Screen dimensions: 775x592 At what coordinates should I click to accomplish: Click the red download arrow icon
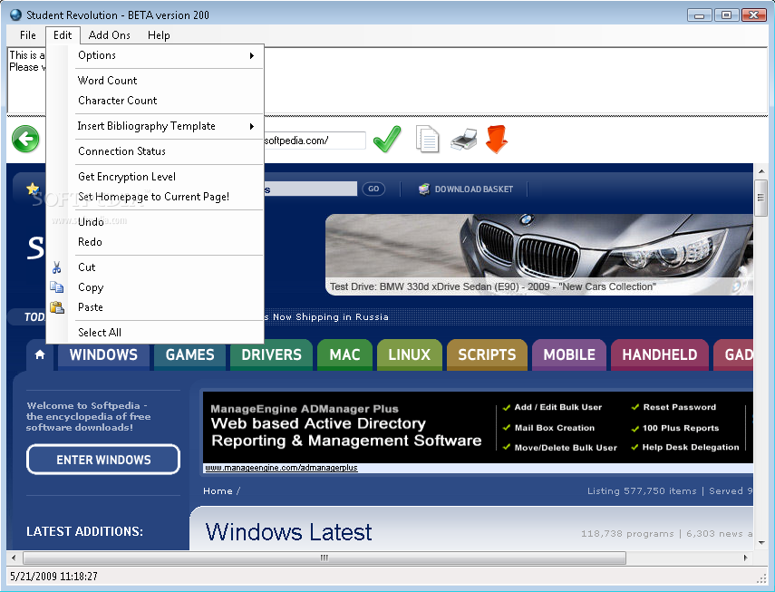[497, 140]
